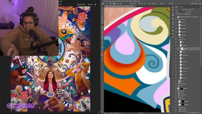The image size is (202, 114).
Task: Open the File menu
Action: point(104,1)
